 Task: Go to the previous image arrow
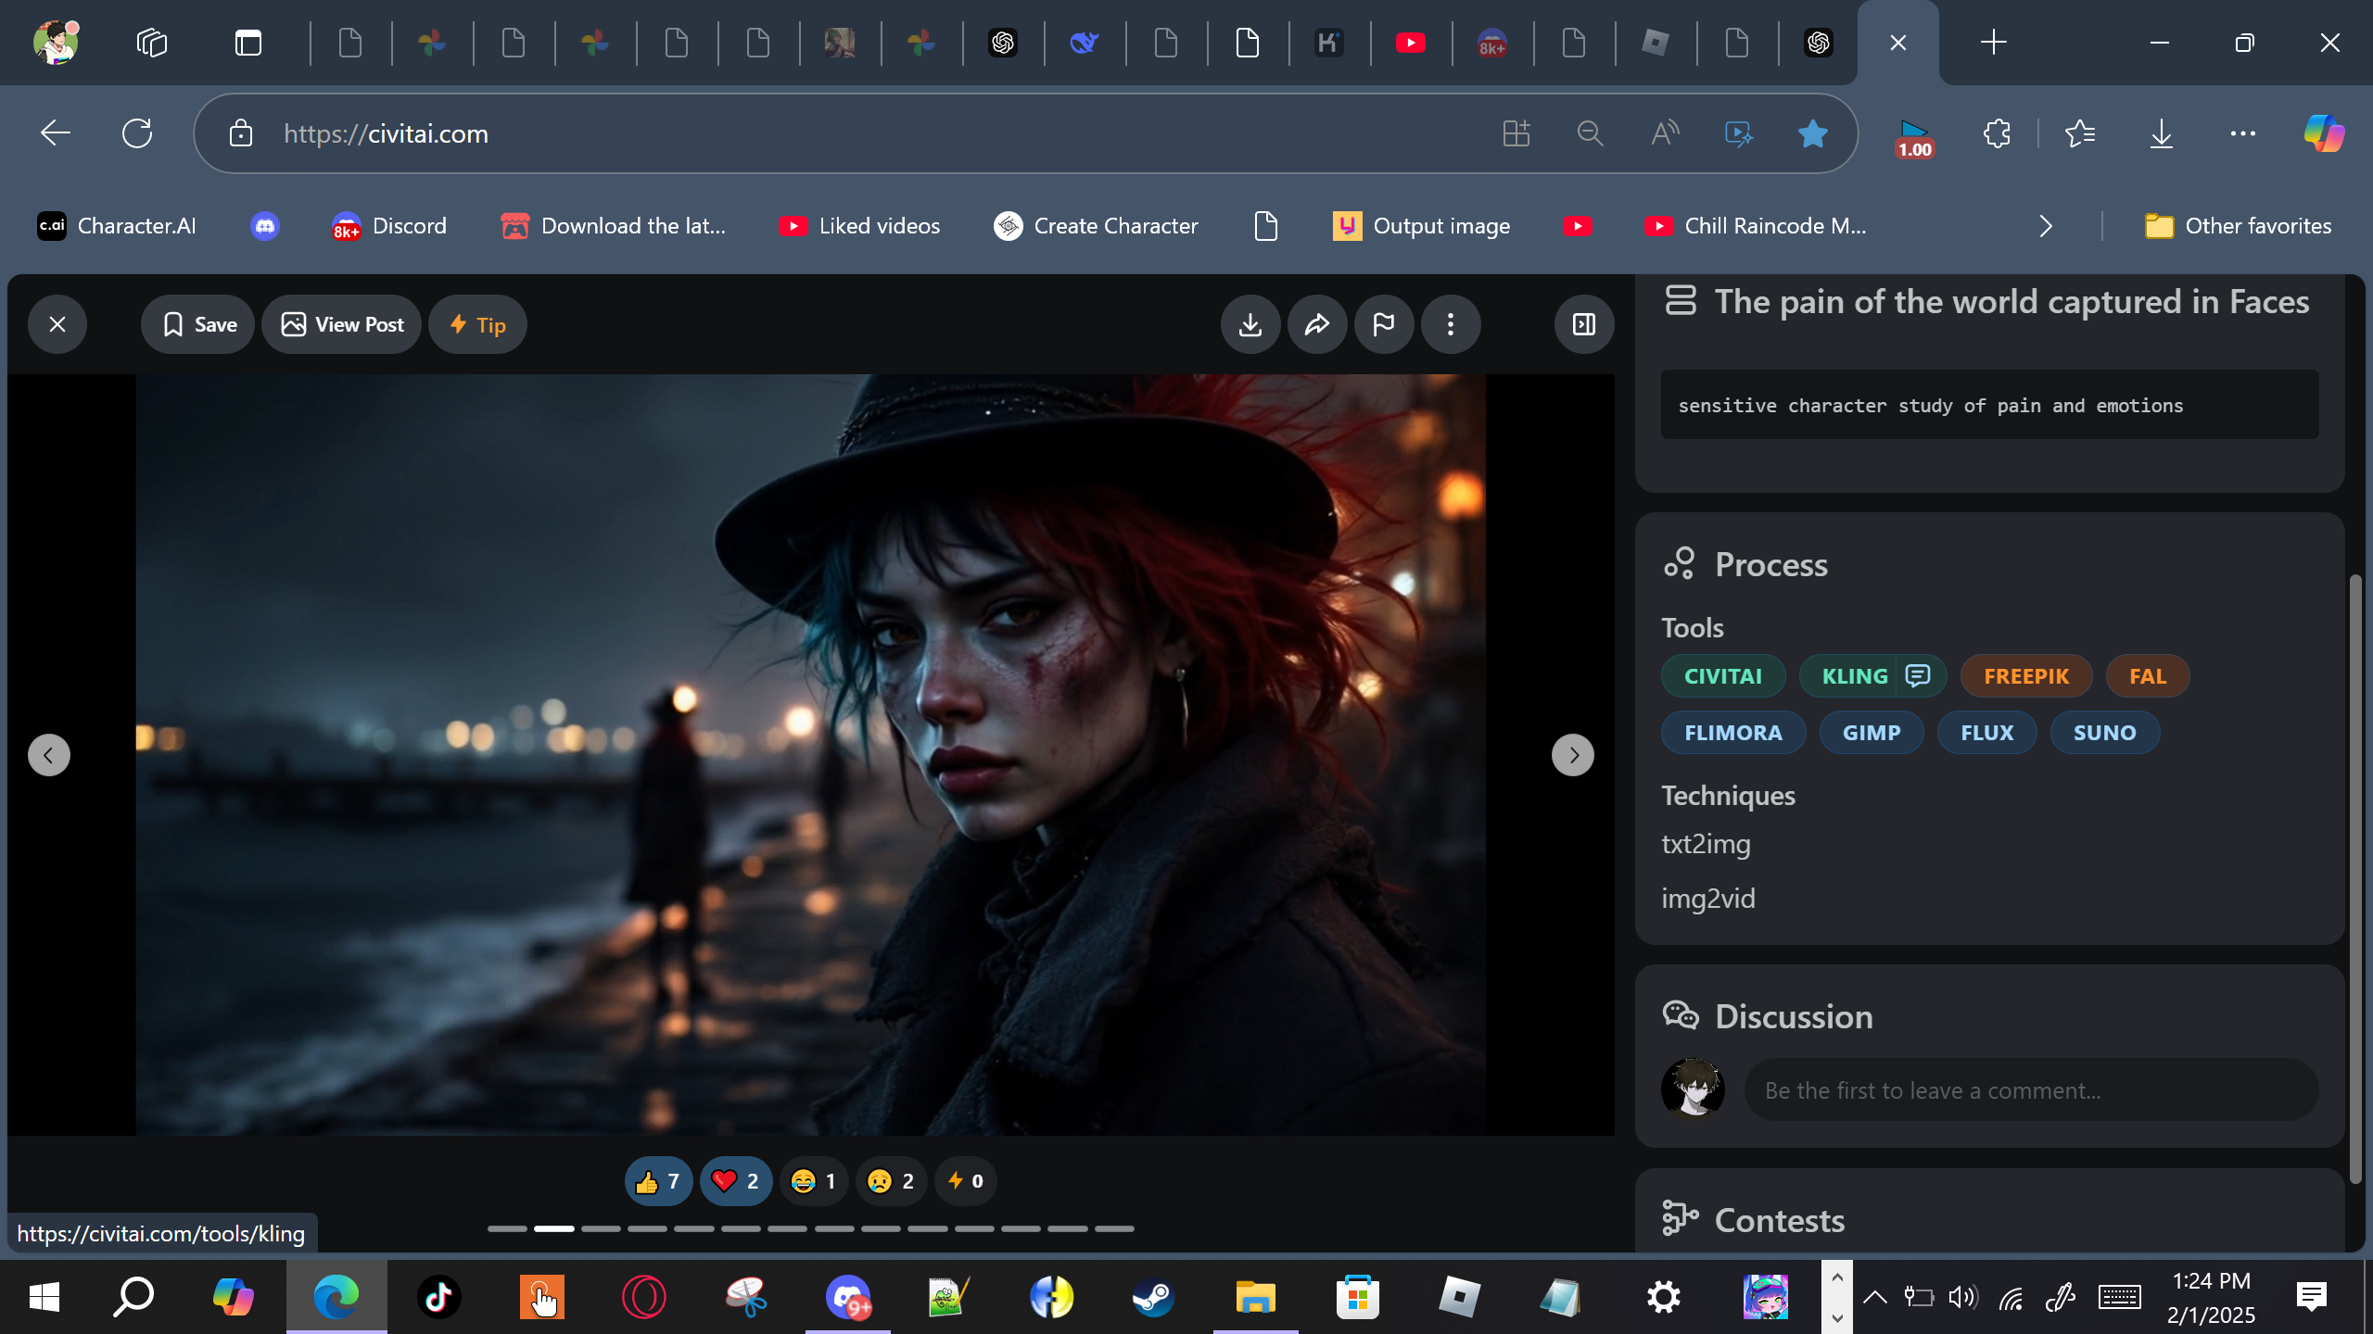click(49, 755)
